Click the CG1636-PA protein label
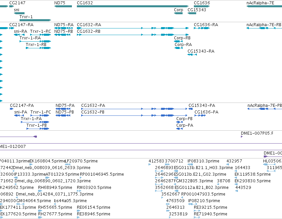Viewport: 282px width, 219px height. 206,112
